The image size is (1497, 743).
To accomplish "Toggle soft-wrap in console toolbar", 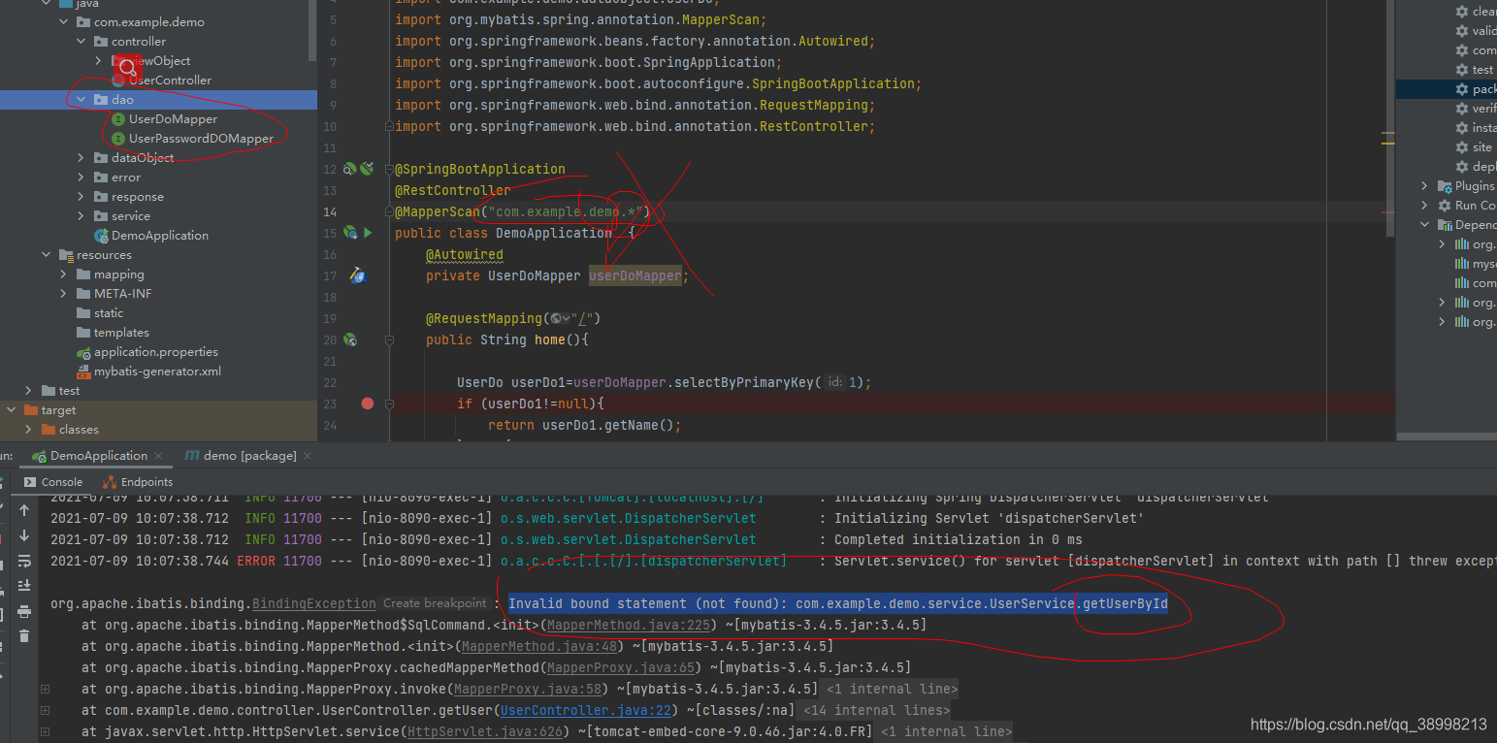I will click(x=24, y=561).
